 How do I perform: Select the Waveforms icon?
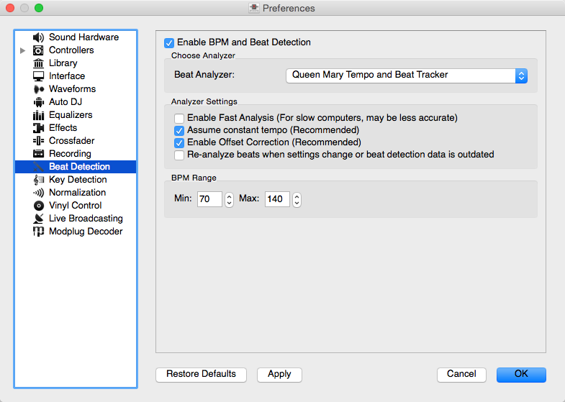point(39,89)
